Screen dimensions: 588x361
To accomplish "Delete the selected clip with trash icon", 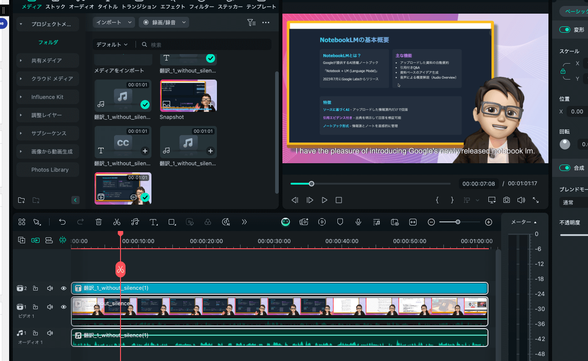I will [99, 222].
